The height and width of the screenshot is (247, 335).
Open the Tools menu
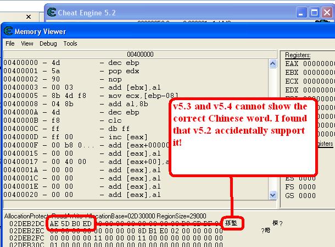(70, 43)
